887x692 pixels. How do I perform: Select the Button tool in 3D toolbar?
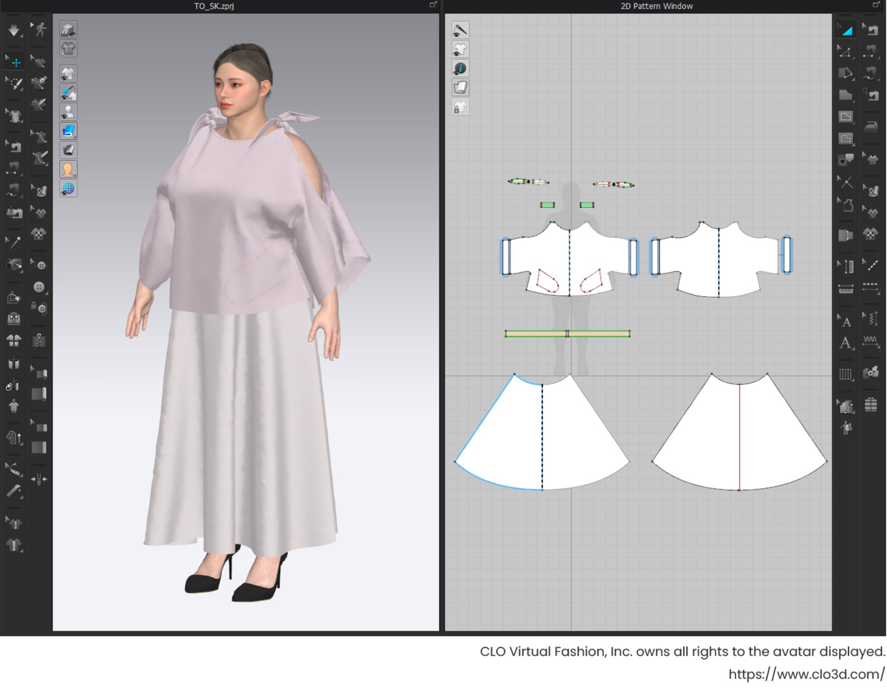coord(40,287)
